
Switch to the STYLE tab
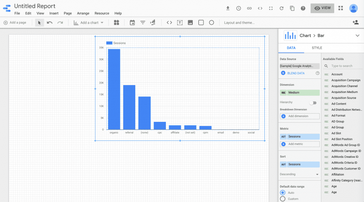tap(317, 48)
